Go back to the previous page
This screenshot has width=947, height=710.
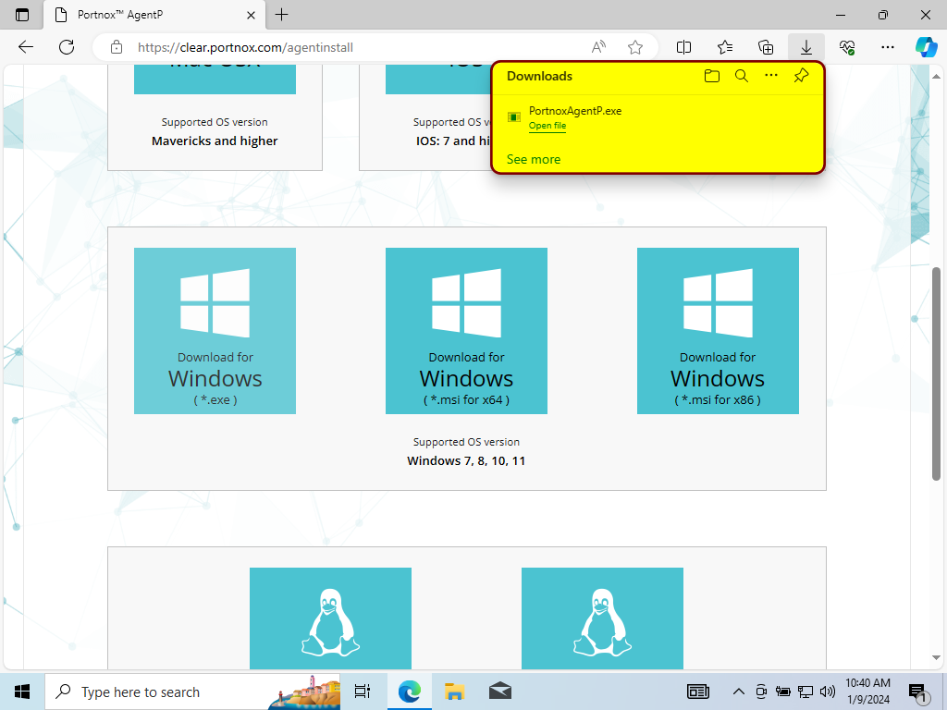pos(25,47)
